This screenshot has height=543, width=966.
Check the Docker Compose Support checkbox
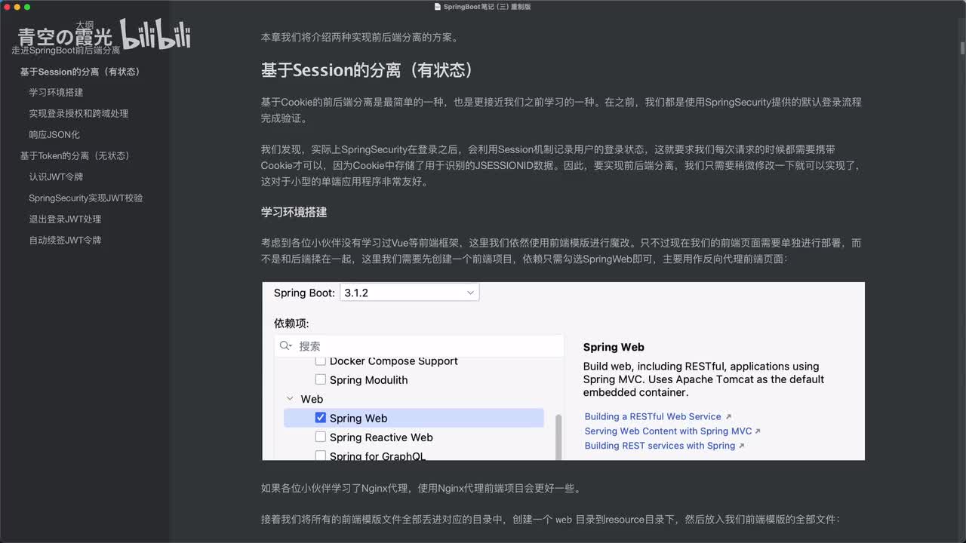pyautogui.click(x=320, y=361)
